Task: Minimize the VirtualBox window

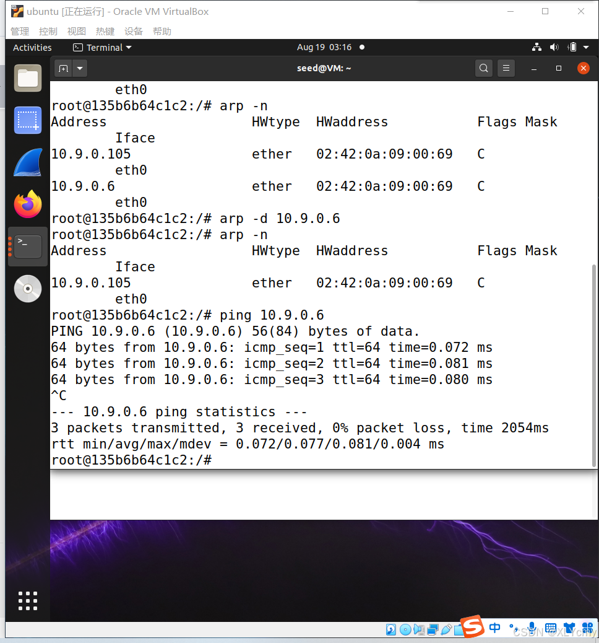Action: point(511,12)
